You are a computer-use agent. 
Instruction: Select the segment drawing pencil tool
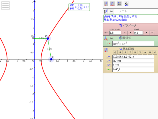112,4
